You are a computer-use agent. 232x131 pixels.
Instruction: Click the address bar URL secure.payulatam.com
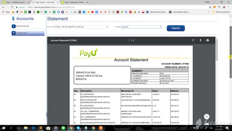[51, 7]
